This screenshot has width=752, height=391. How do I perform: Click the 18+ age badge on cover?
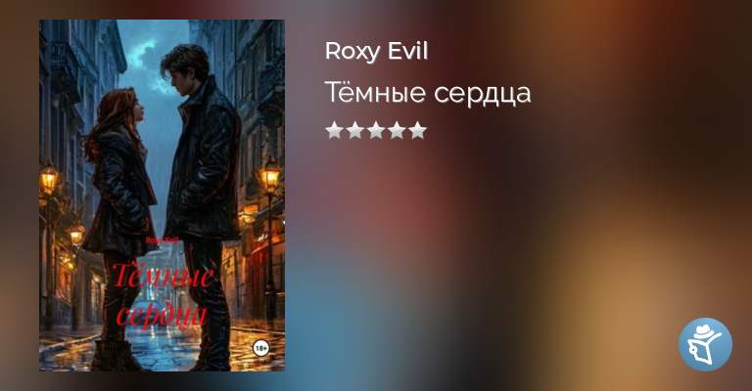pos(260,348)
